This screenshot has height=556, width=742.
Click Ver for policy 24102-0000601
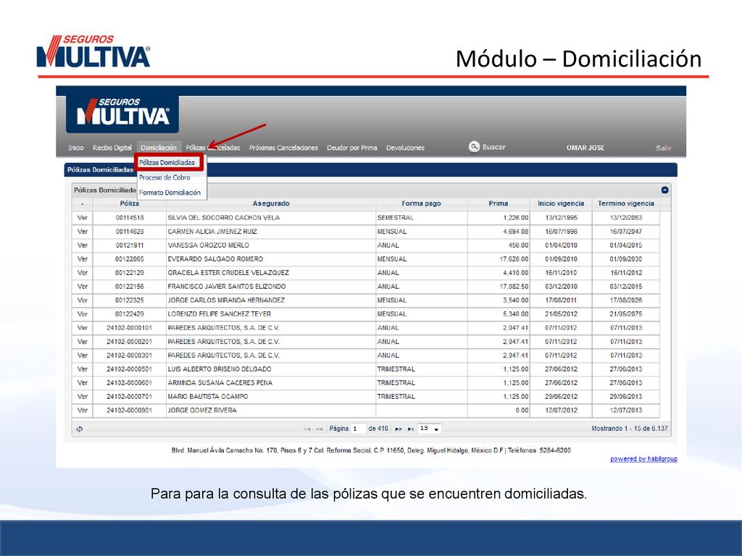(x=83, y=382)
